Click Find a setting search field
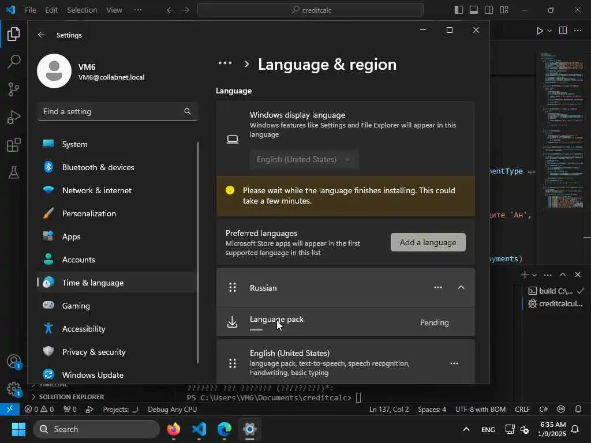 (x=118, y=111)
